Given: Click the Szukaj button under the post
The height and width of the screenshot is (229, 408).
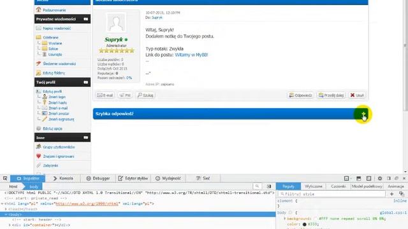Looking at the screenshot, I should point(145,95).
